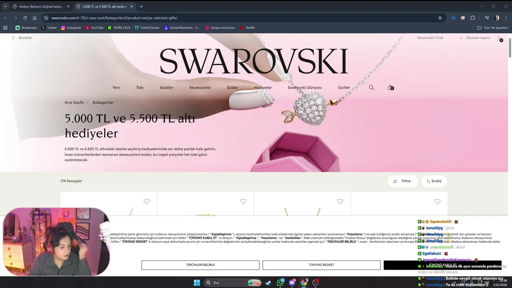Click TÜMÜNÜ REDDET in the cookie banner

(x=322, y=265)
